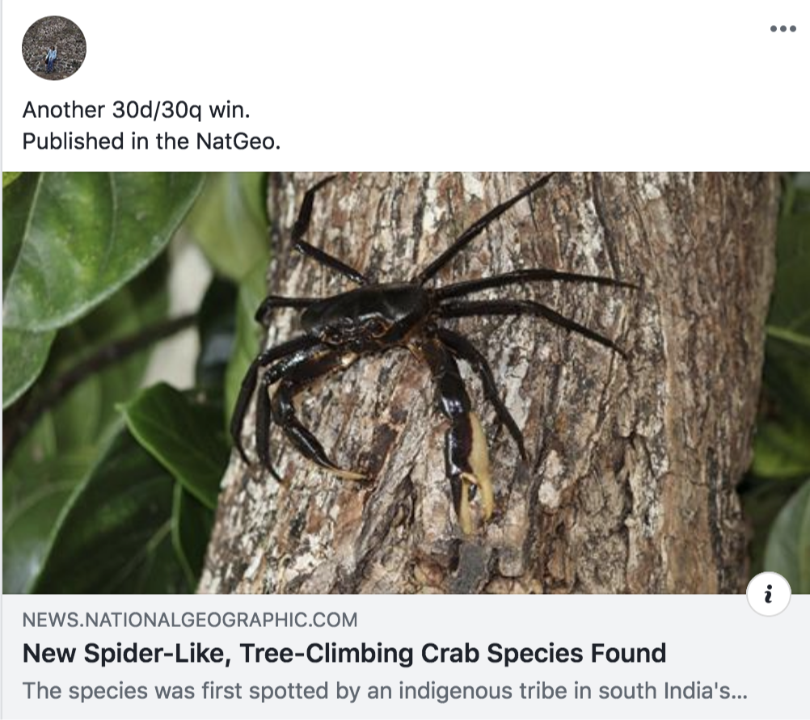Click the article description starting 'The species was first spotted'
The height and width of the screenshot is (720, 810).
(x=384, y=692)
